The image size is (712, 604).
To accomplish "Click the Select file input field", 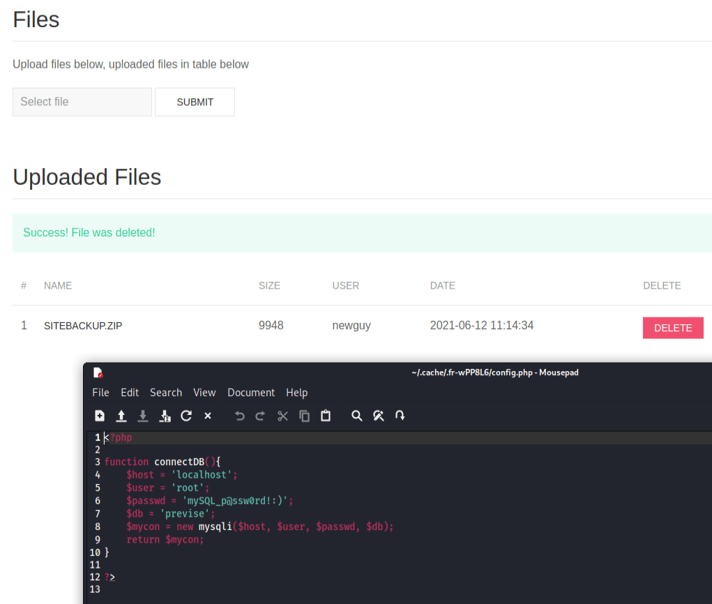I will coord(82,102).
